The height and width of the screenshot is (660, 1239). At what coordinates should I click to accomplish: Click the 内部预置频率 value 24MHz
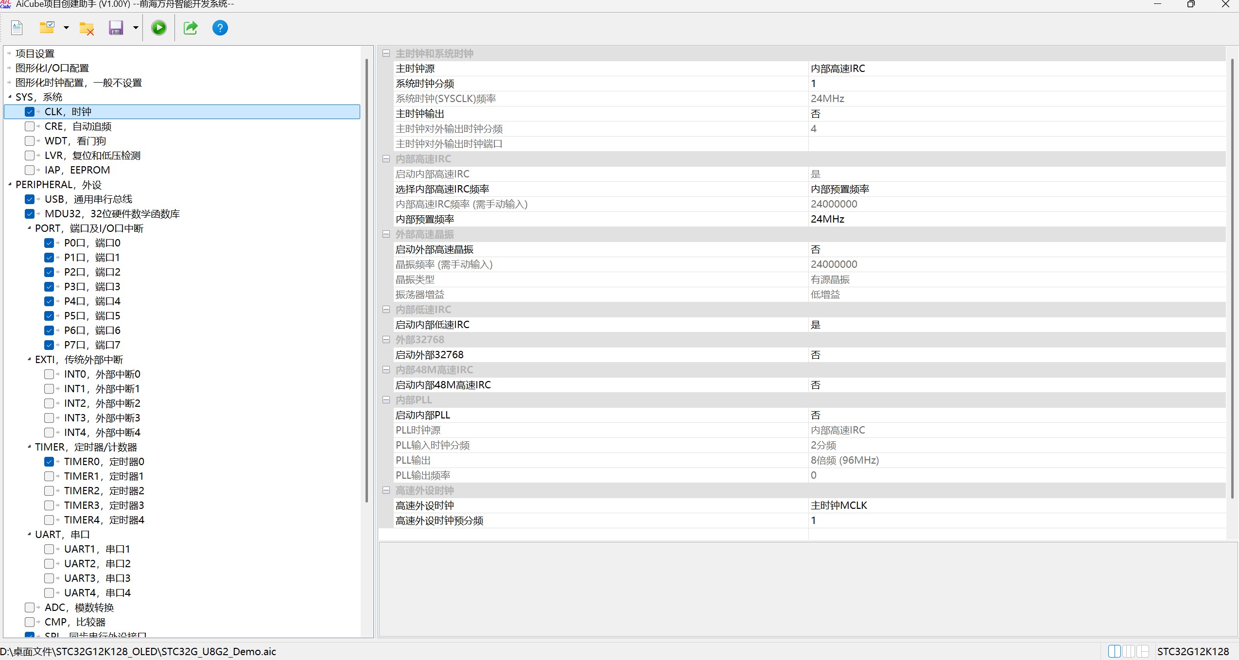click(x=827, y=219)
